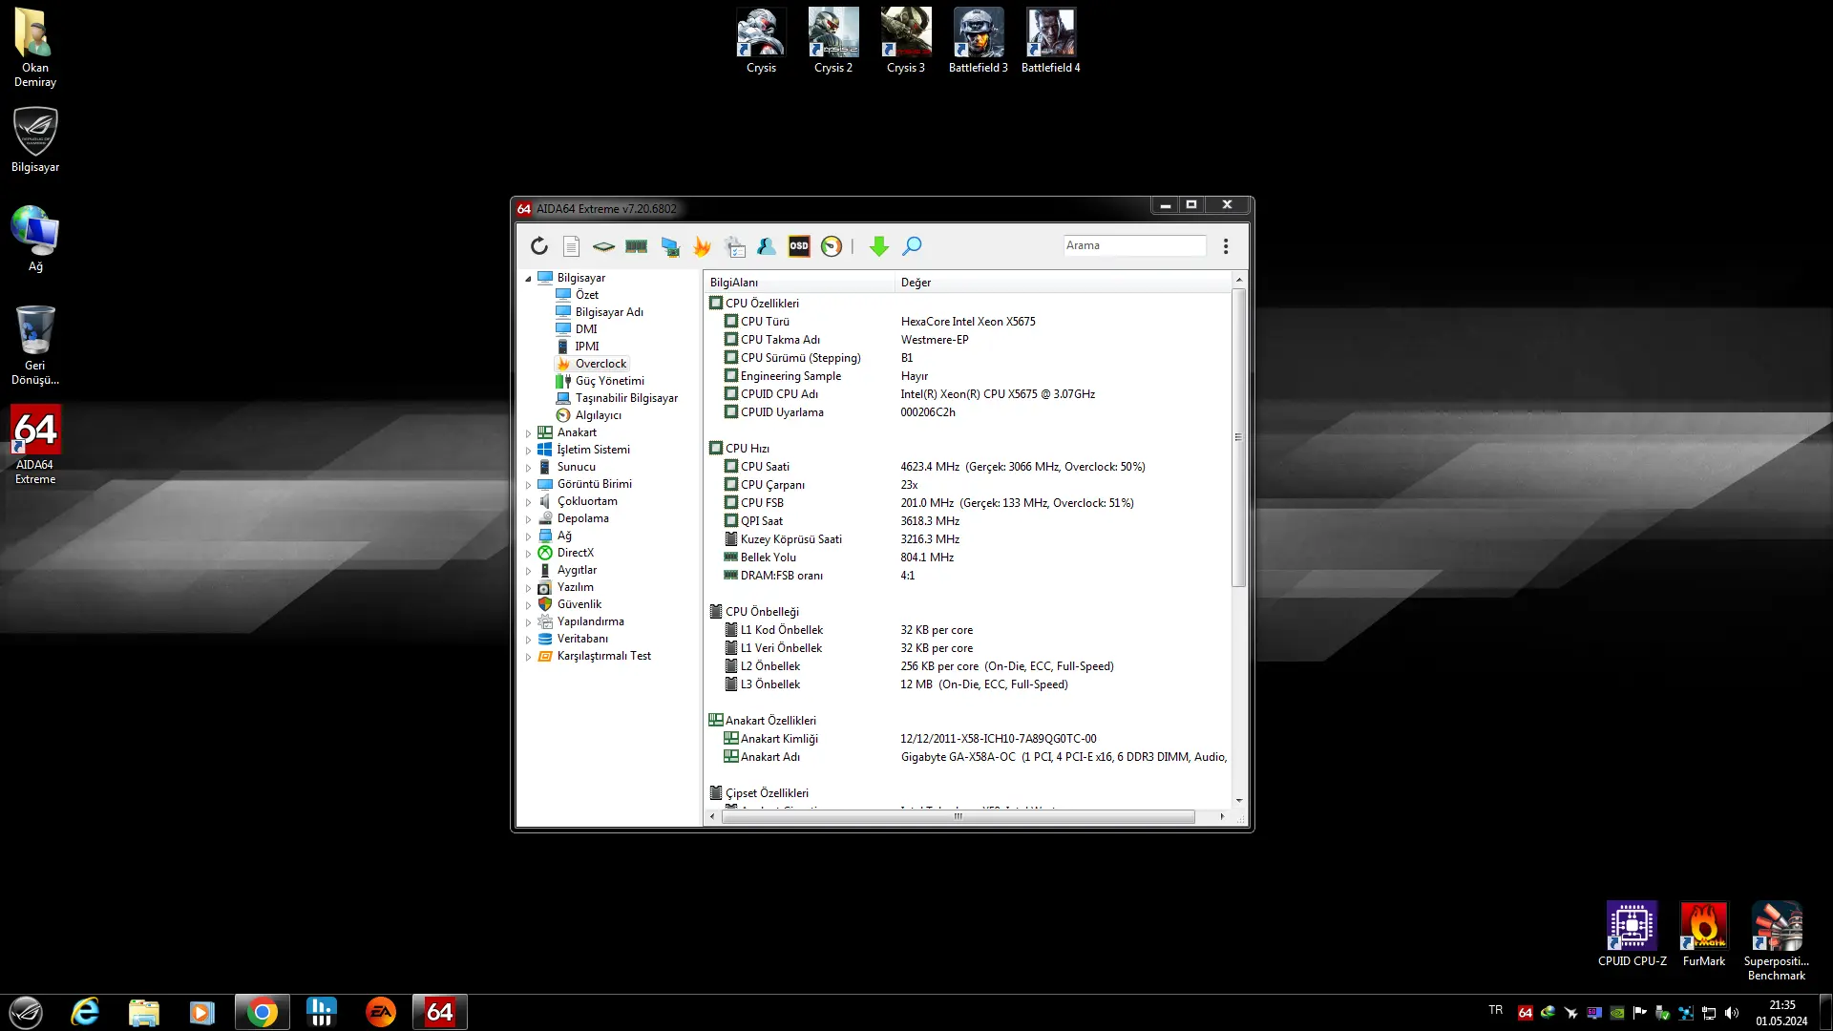Click the Refresh toolbar icon in AIDA64
This screenshot has width=1833, height=1031.
pyautogui.click(x=539, y=246)
